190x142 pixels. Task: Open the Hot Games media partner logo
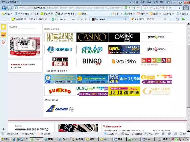(x=60, y=37)
